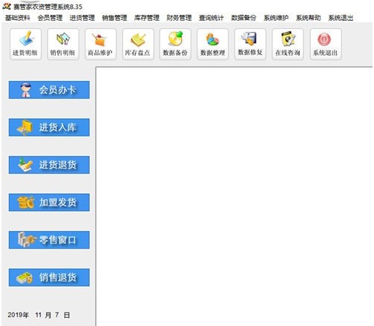
Task: Click 数据整理 toolbar icon
Action: pyautogui.click(x=213, y=44)
